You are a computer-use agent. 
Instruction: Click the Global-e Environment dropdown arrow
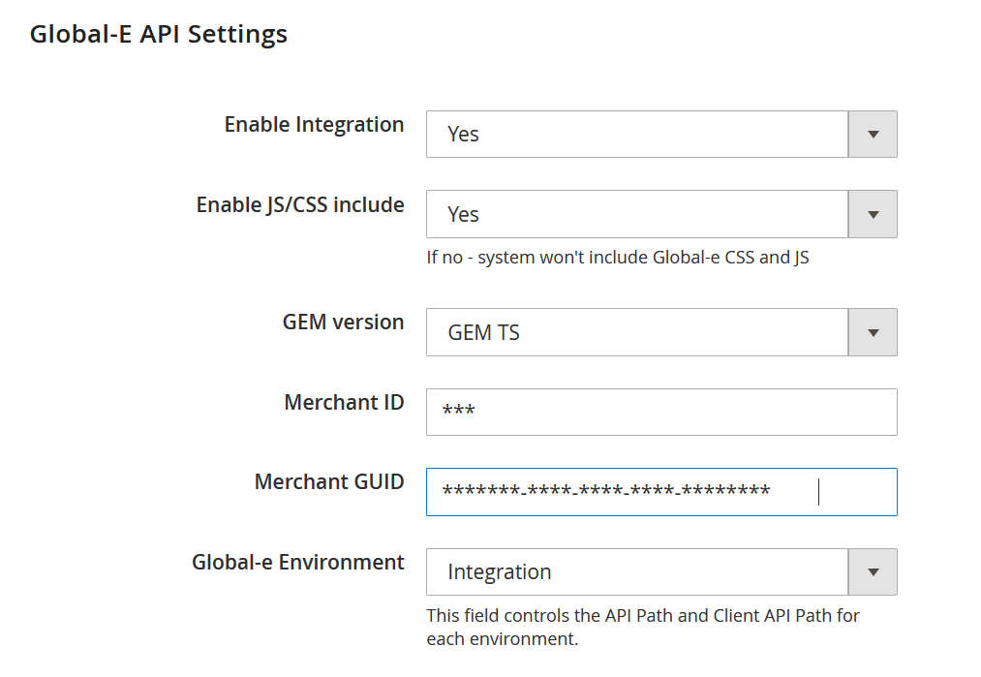point(873,572)
